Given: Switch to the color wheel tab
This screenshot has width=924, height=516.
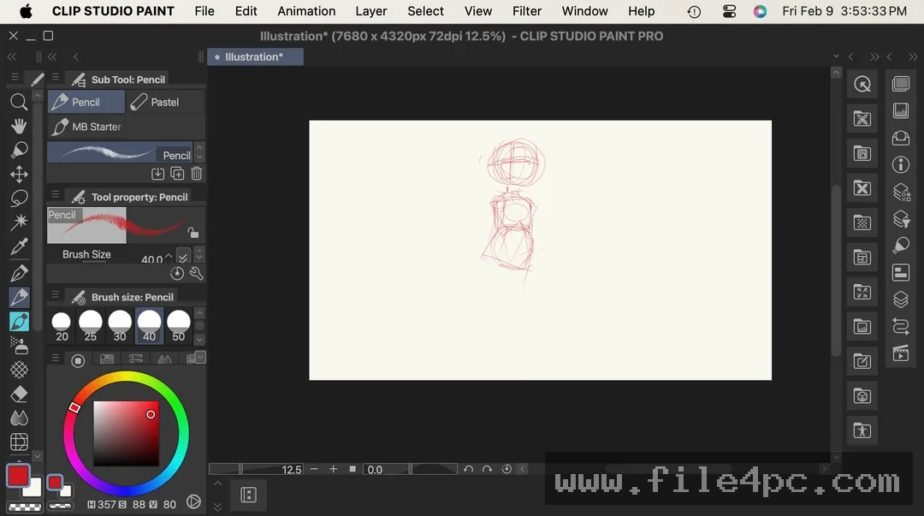Looking at the screenshot, I should click(x=78, y=360).
